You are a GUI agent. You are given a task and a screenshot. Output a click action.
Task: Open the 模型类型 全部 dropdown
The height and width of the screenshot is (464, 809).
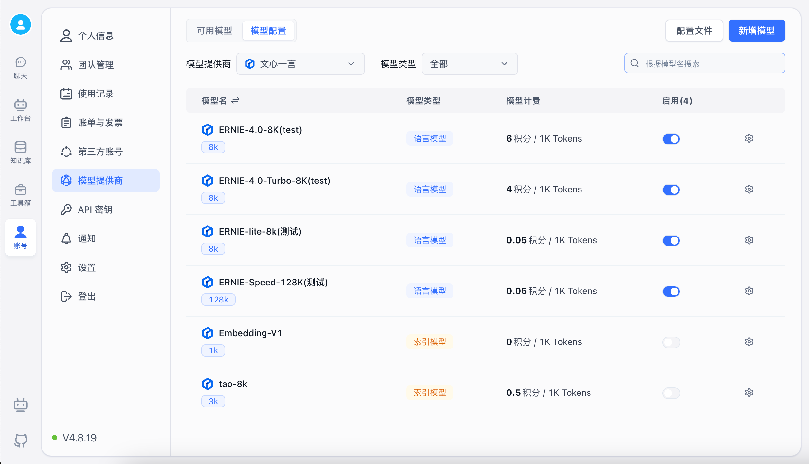(469, 64)
